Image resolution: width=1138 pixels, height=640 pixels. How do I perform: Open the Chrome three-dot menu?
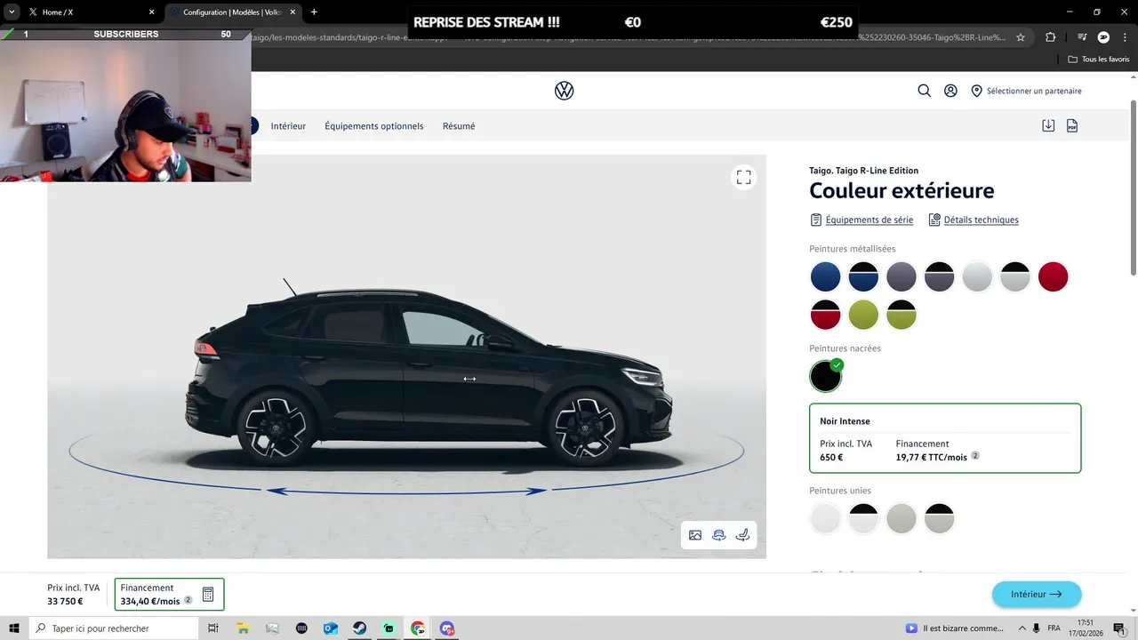1124,37
